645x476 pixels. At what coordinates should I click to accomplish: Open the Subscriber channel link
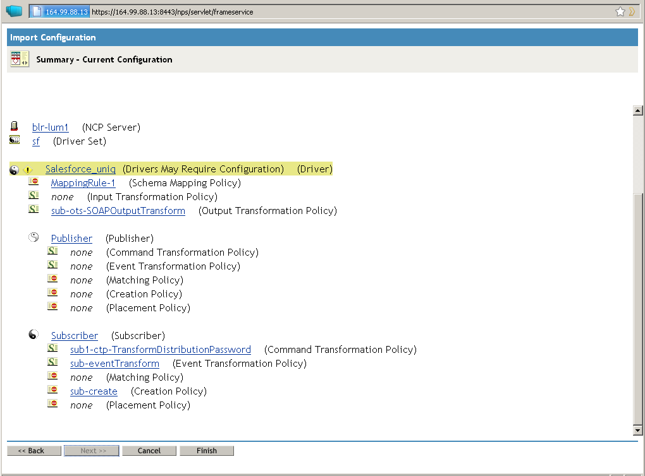(x=75, y=336)
